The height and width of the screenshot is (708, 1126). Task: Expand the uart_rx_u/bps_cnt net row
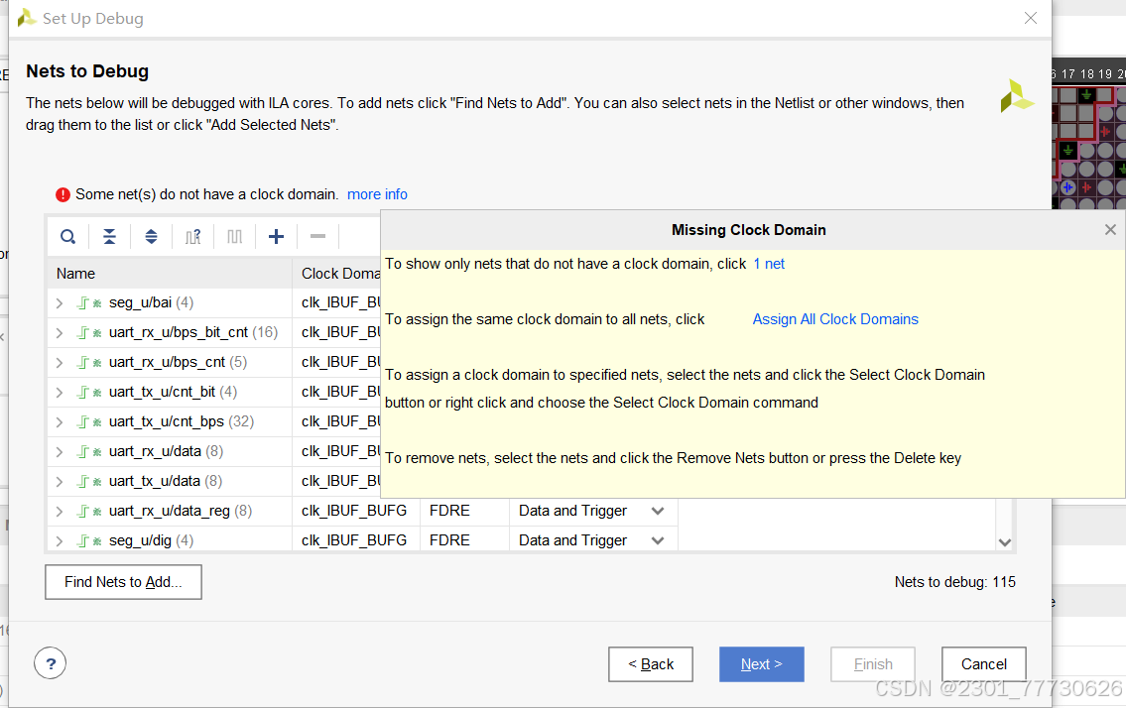coord(60,363)
